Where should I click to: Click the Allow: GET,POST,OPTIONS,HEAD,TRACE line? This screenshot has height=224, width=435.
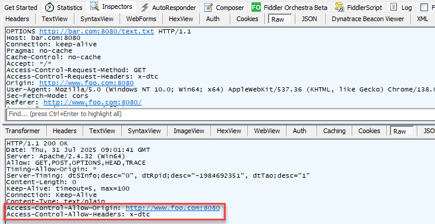(x=76, y=162)
